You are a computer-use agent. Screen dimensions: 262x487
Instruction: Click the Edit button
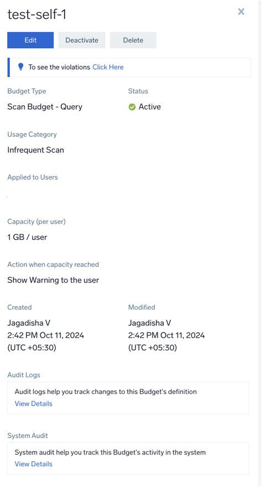pyautogui.click(x=30, y=40)
